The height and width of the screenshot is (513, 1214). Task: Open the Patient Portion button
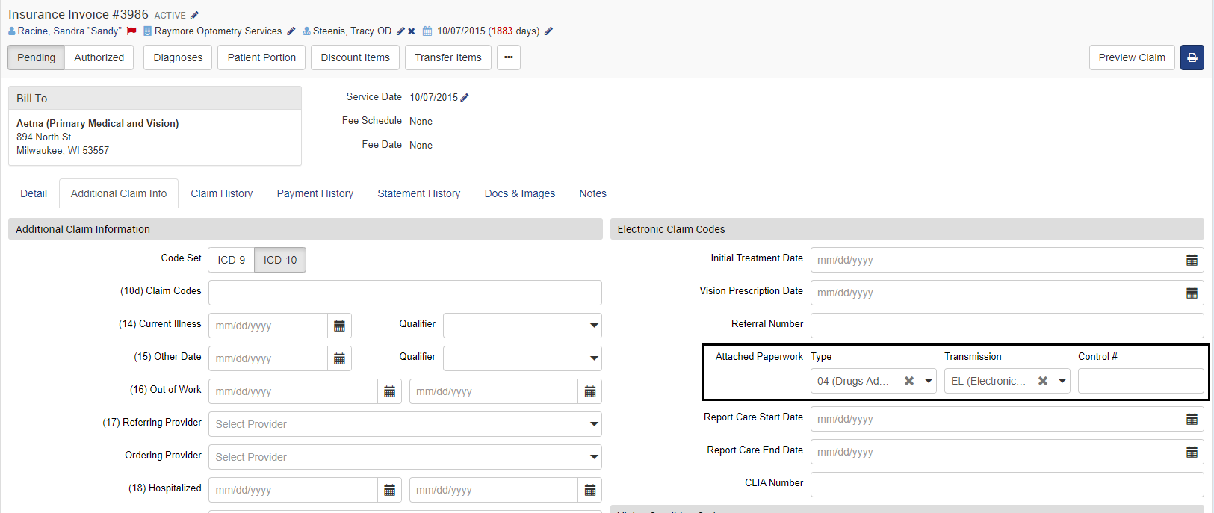(261, 57)
